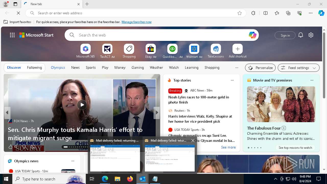Open the Money feed category

[x=120, y=68]
